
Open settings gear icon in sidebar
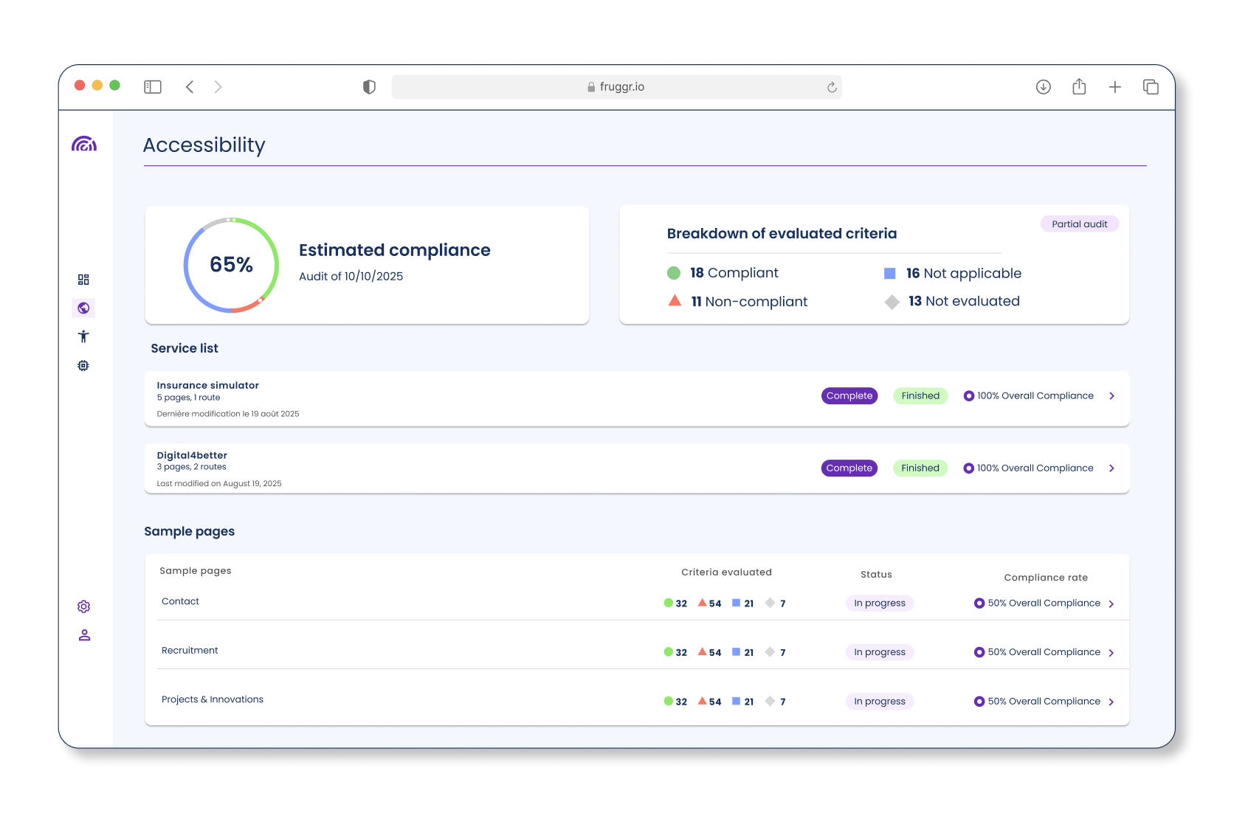click(84, 606)
